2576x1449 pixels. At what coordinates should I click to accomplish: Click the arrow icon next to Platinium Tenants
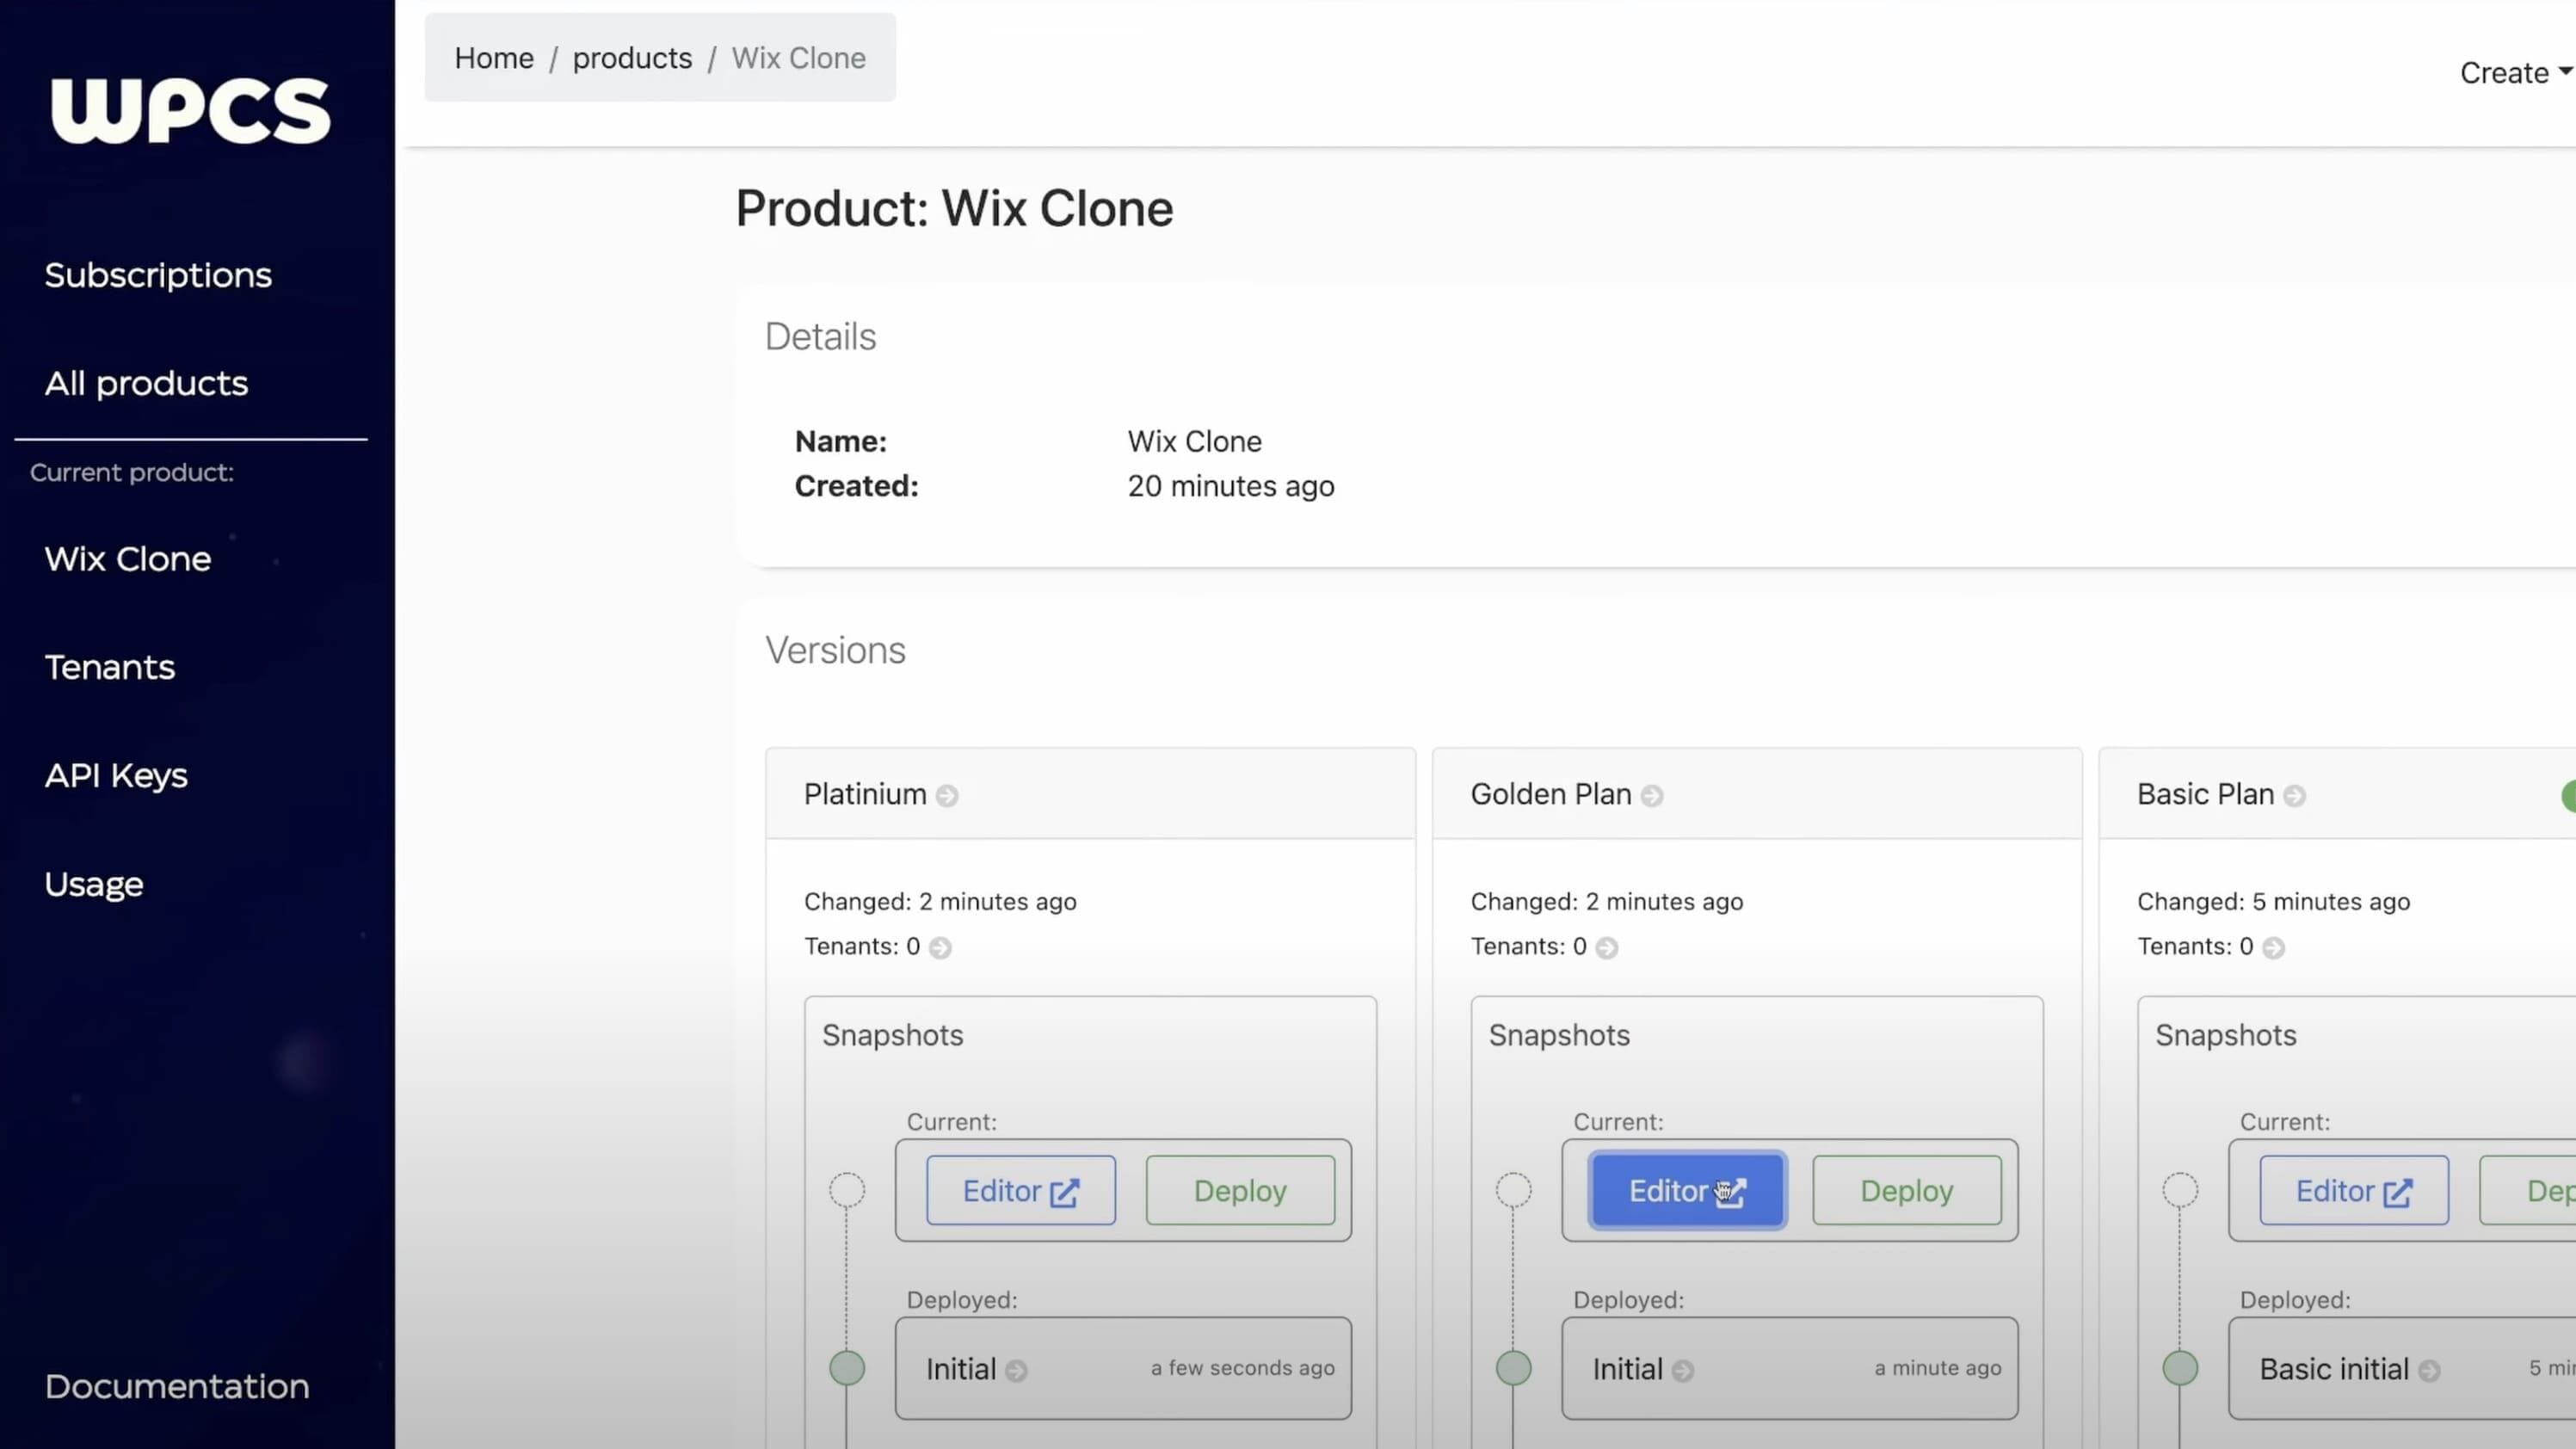coord(940,948)
